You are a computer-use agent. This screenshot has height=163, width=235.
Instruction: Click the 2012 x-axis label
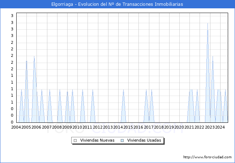[x=98, y=127]
